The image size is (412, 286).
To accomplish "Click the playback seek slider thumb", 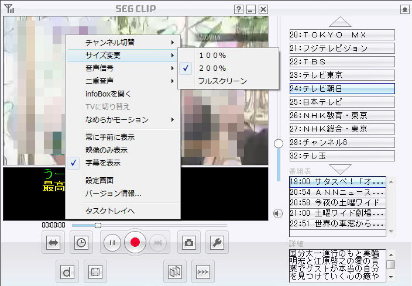I will (98, 225).
